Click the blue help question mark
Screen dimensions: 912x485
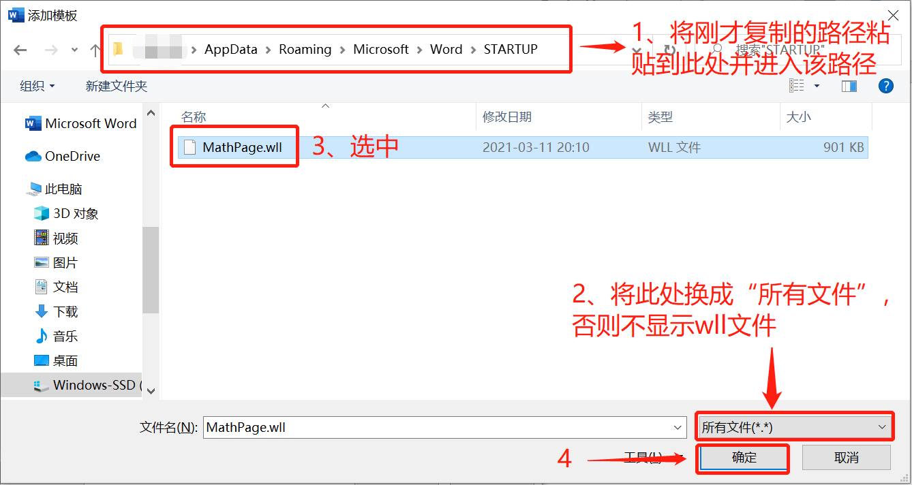885,86
